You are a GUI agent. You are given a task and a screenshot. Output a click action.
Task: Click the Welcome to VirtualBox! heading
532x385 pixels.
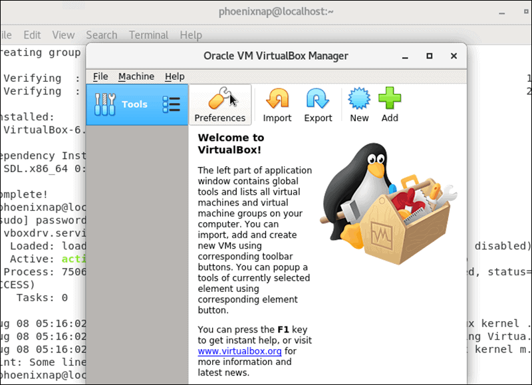(x=231, y=144)
